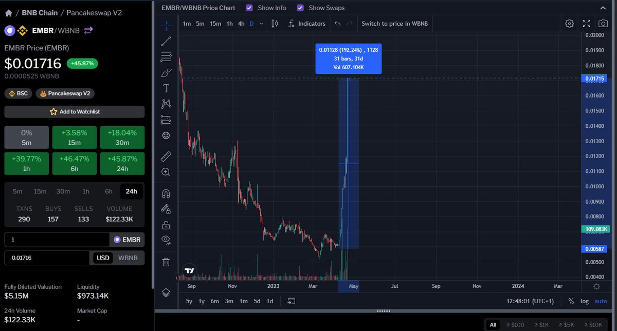Lock all drawing tools
The height and width of the screenshot is (331, 617).
click(166, 225)
